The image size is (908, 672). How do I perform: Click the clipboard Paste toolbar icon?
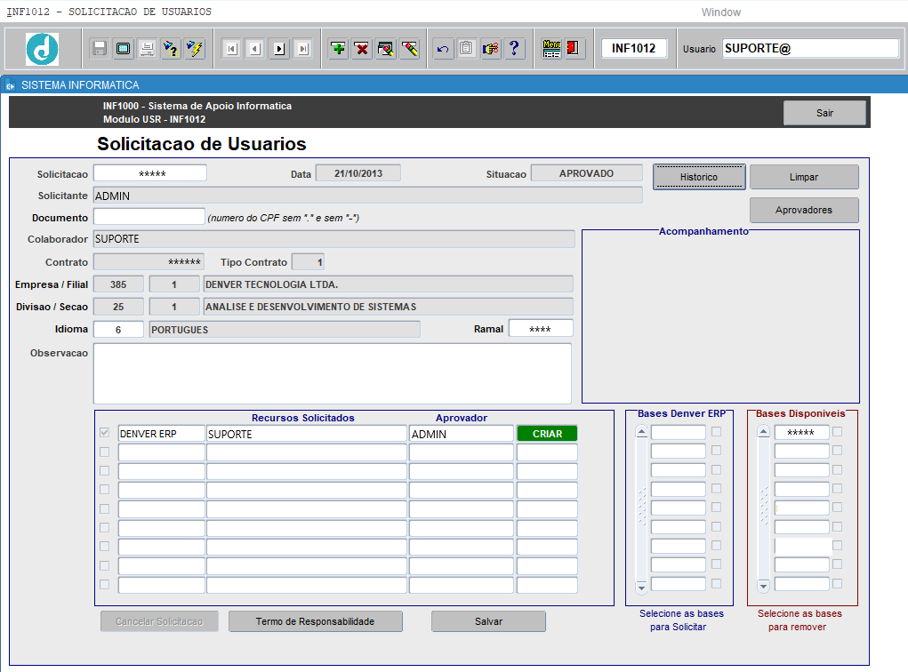[x=467, y=49]
